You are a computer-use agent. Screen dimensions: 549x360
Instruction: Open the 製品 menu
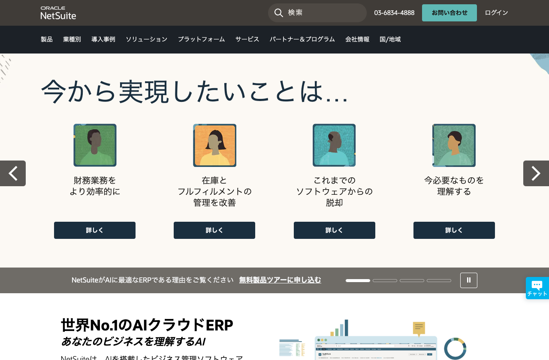tap(46, 39)
